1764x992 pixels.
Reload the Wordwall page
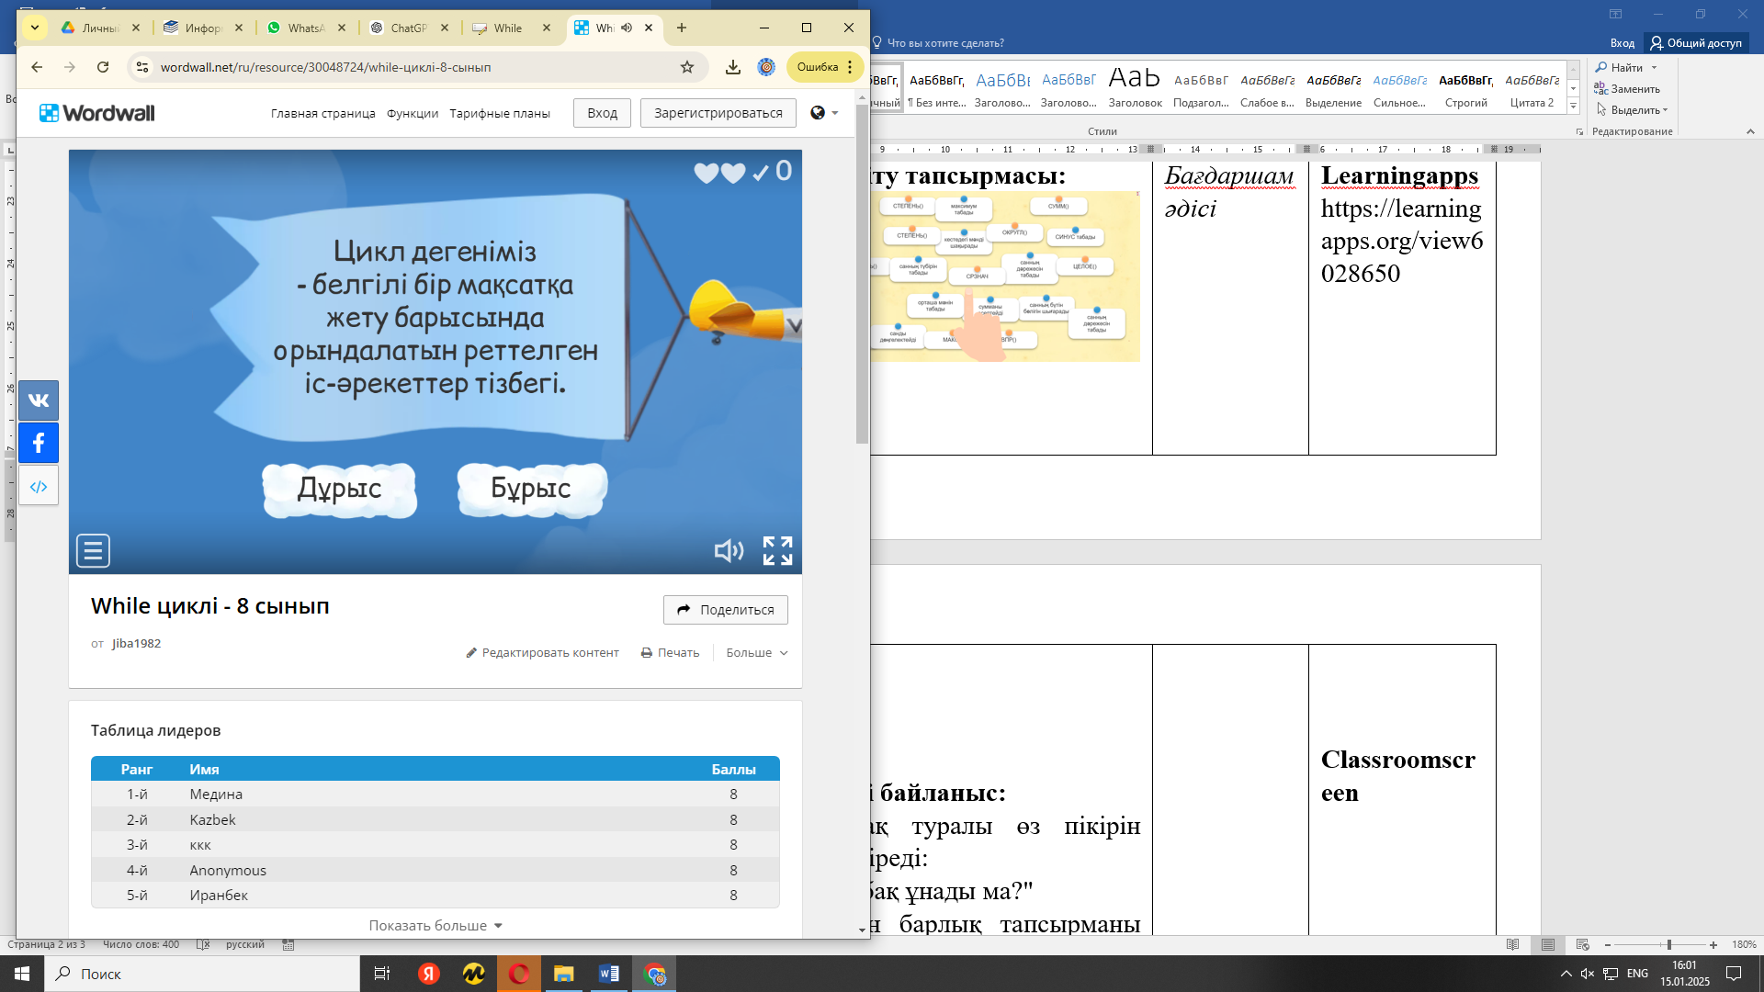pos(103,67)
